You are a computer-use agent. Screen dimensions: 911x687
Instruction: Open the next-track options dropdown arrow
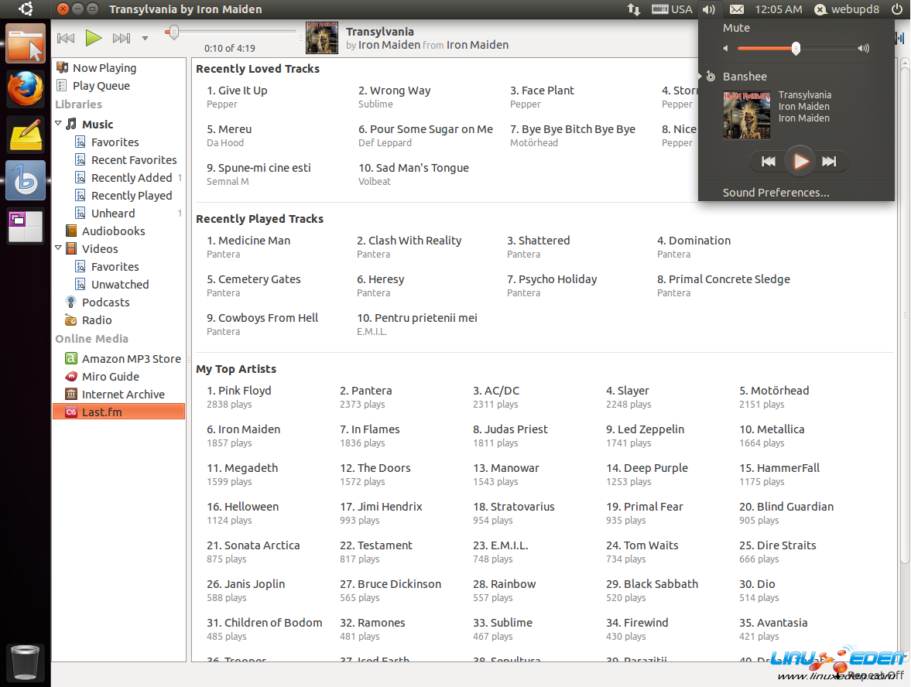pos(145,38)
